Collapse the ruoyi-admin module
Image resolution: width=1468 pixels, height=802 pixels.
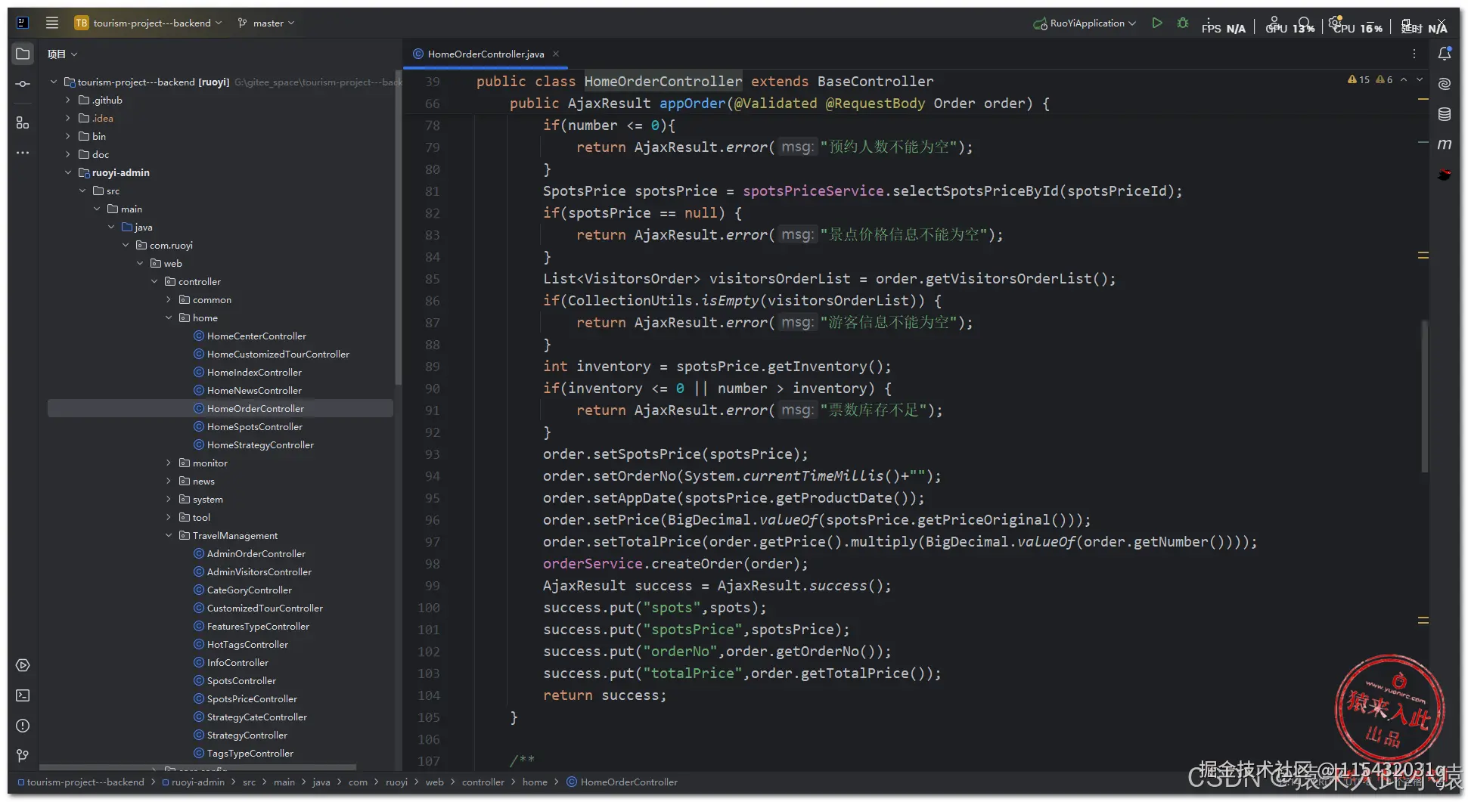67,172
